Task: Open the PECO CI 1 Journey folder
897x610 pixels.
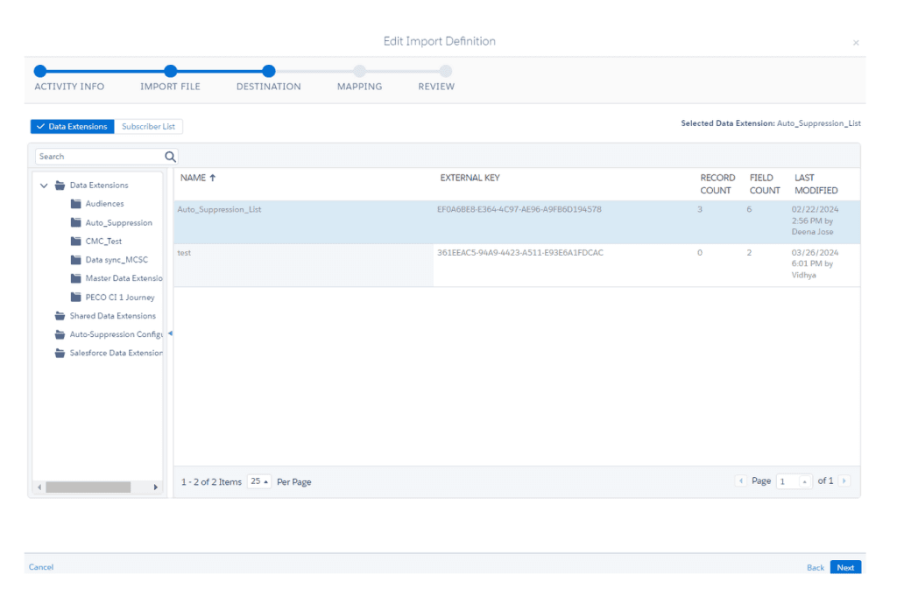Action: [119, 298]
